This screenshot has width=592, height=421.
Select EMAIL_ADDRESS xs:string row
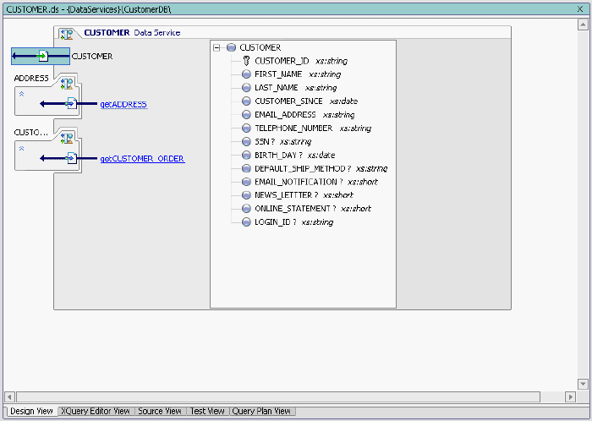304,114
